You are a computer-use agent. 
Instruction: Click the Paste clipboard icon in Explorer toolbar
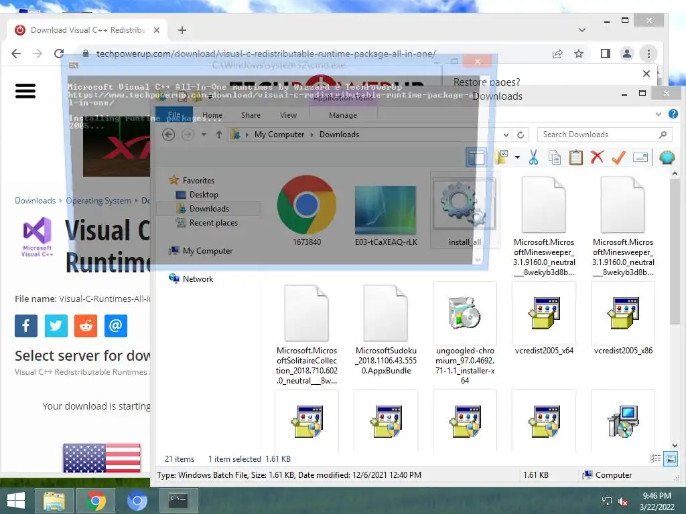575,157
